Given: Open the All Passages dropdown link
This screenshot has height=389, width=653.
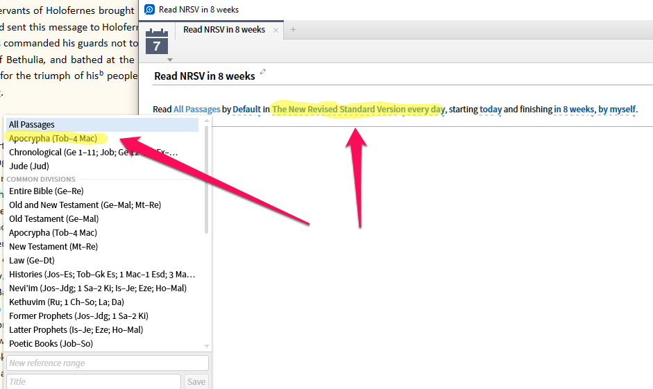Looking at the screenshot, I should (196, 109).
